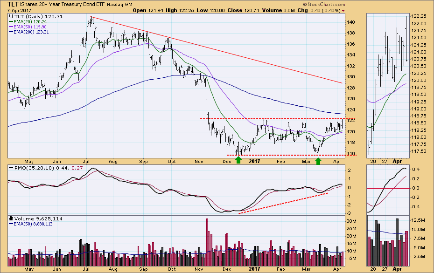Viewport: 434px width, 273px height.
Task: Click the Open 121.84 value
Action: pos(148,11)
